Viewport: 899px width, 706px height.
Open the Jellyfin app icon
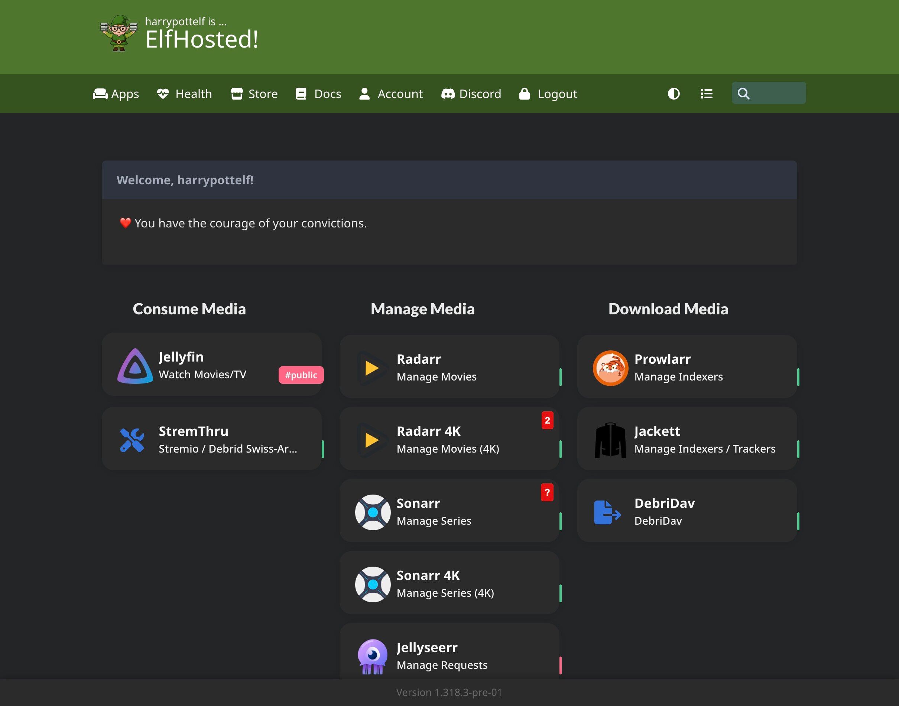[135, 366]
